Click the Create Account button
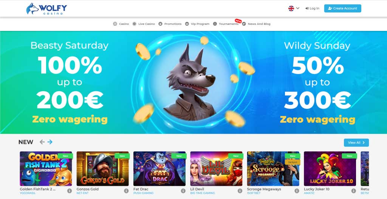Viewport: 387px width, 199px height. [x=342, y=8]
